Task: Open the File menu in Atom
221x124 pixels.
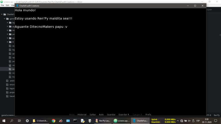Action: (x=2, y=5)
